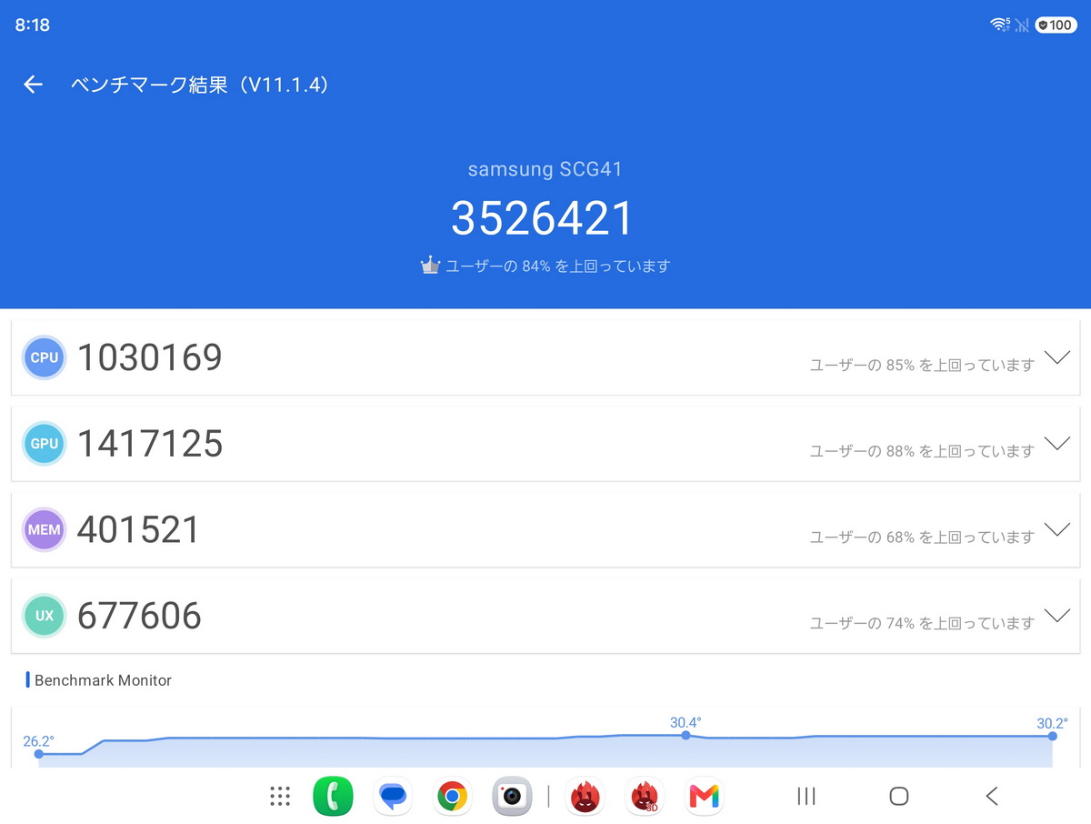The height and width of the screenshot is (824, 1091).
Task: Tap the 68% user ranking text
Action: coord(922,537)
